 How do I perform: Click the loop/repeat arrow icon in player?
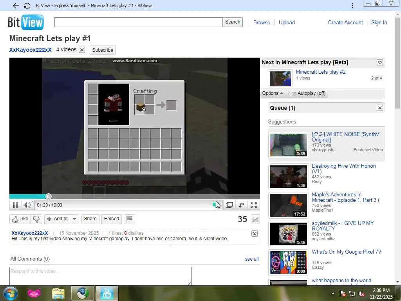click(241, 205)
